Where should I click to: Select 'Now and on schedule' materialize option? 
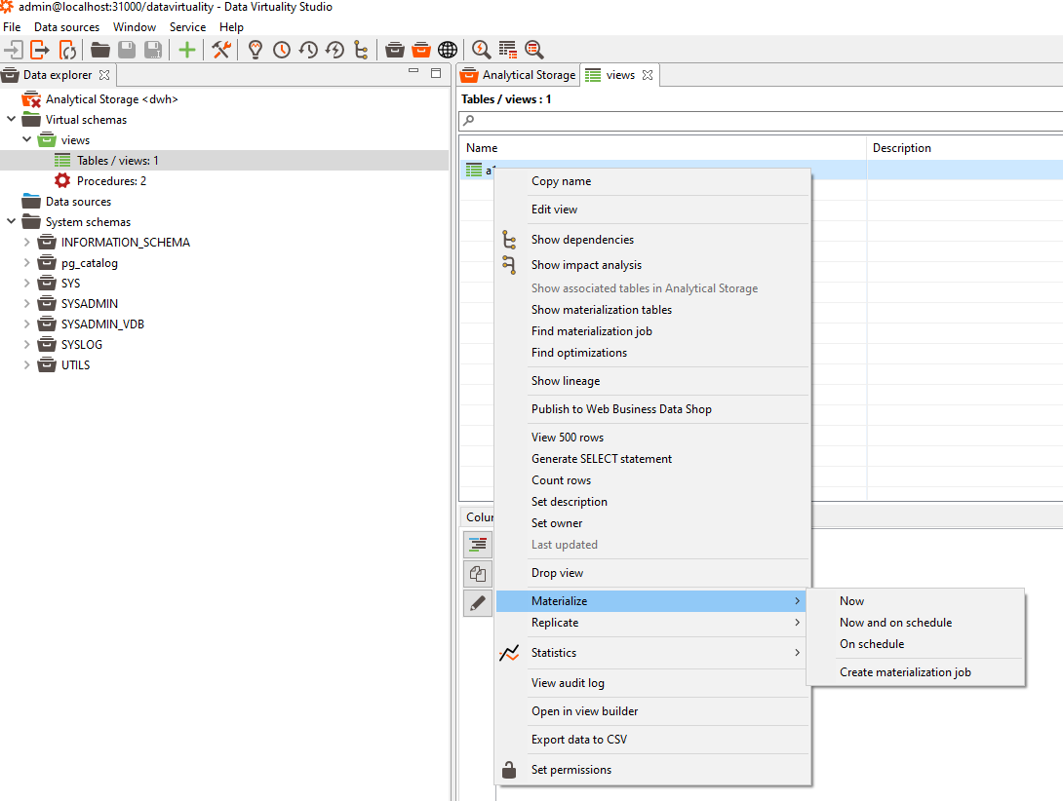(895, 623)
